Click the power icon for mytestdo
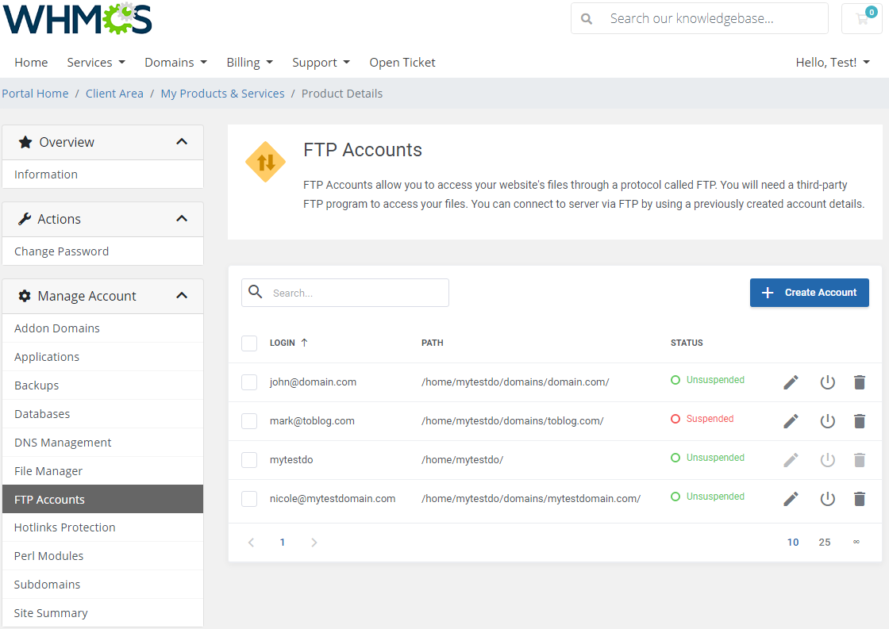Viewport: 889px width, 629px height. (828, 460)
